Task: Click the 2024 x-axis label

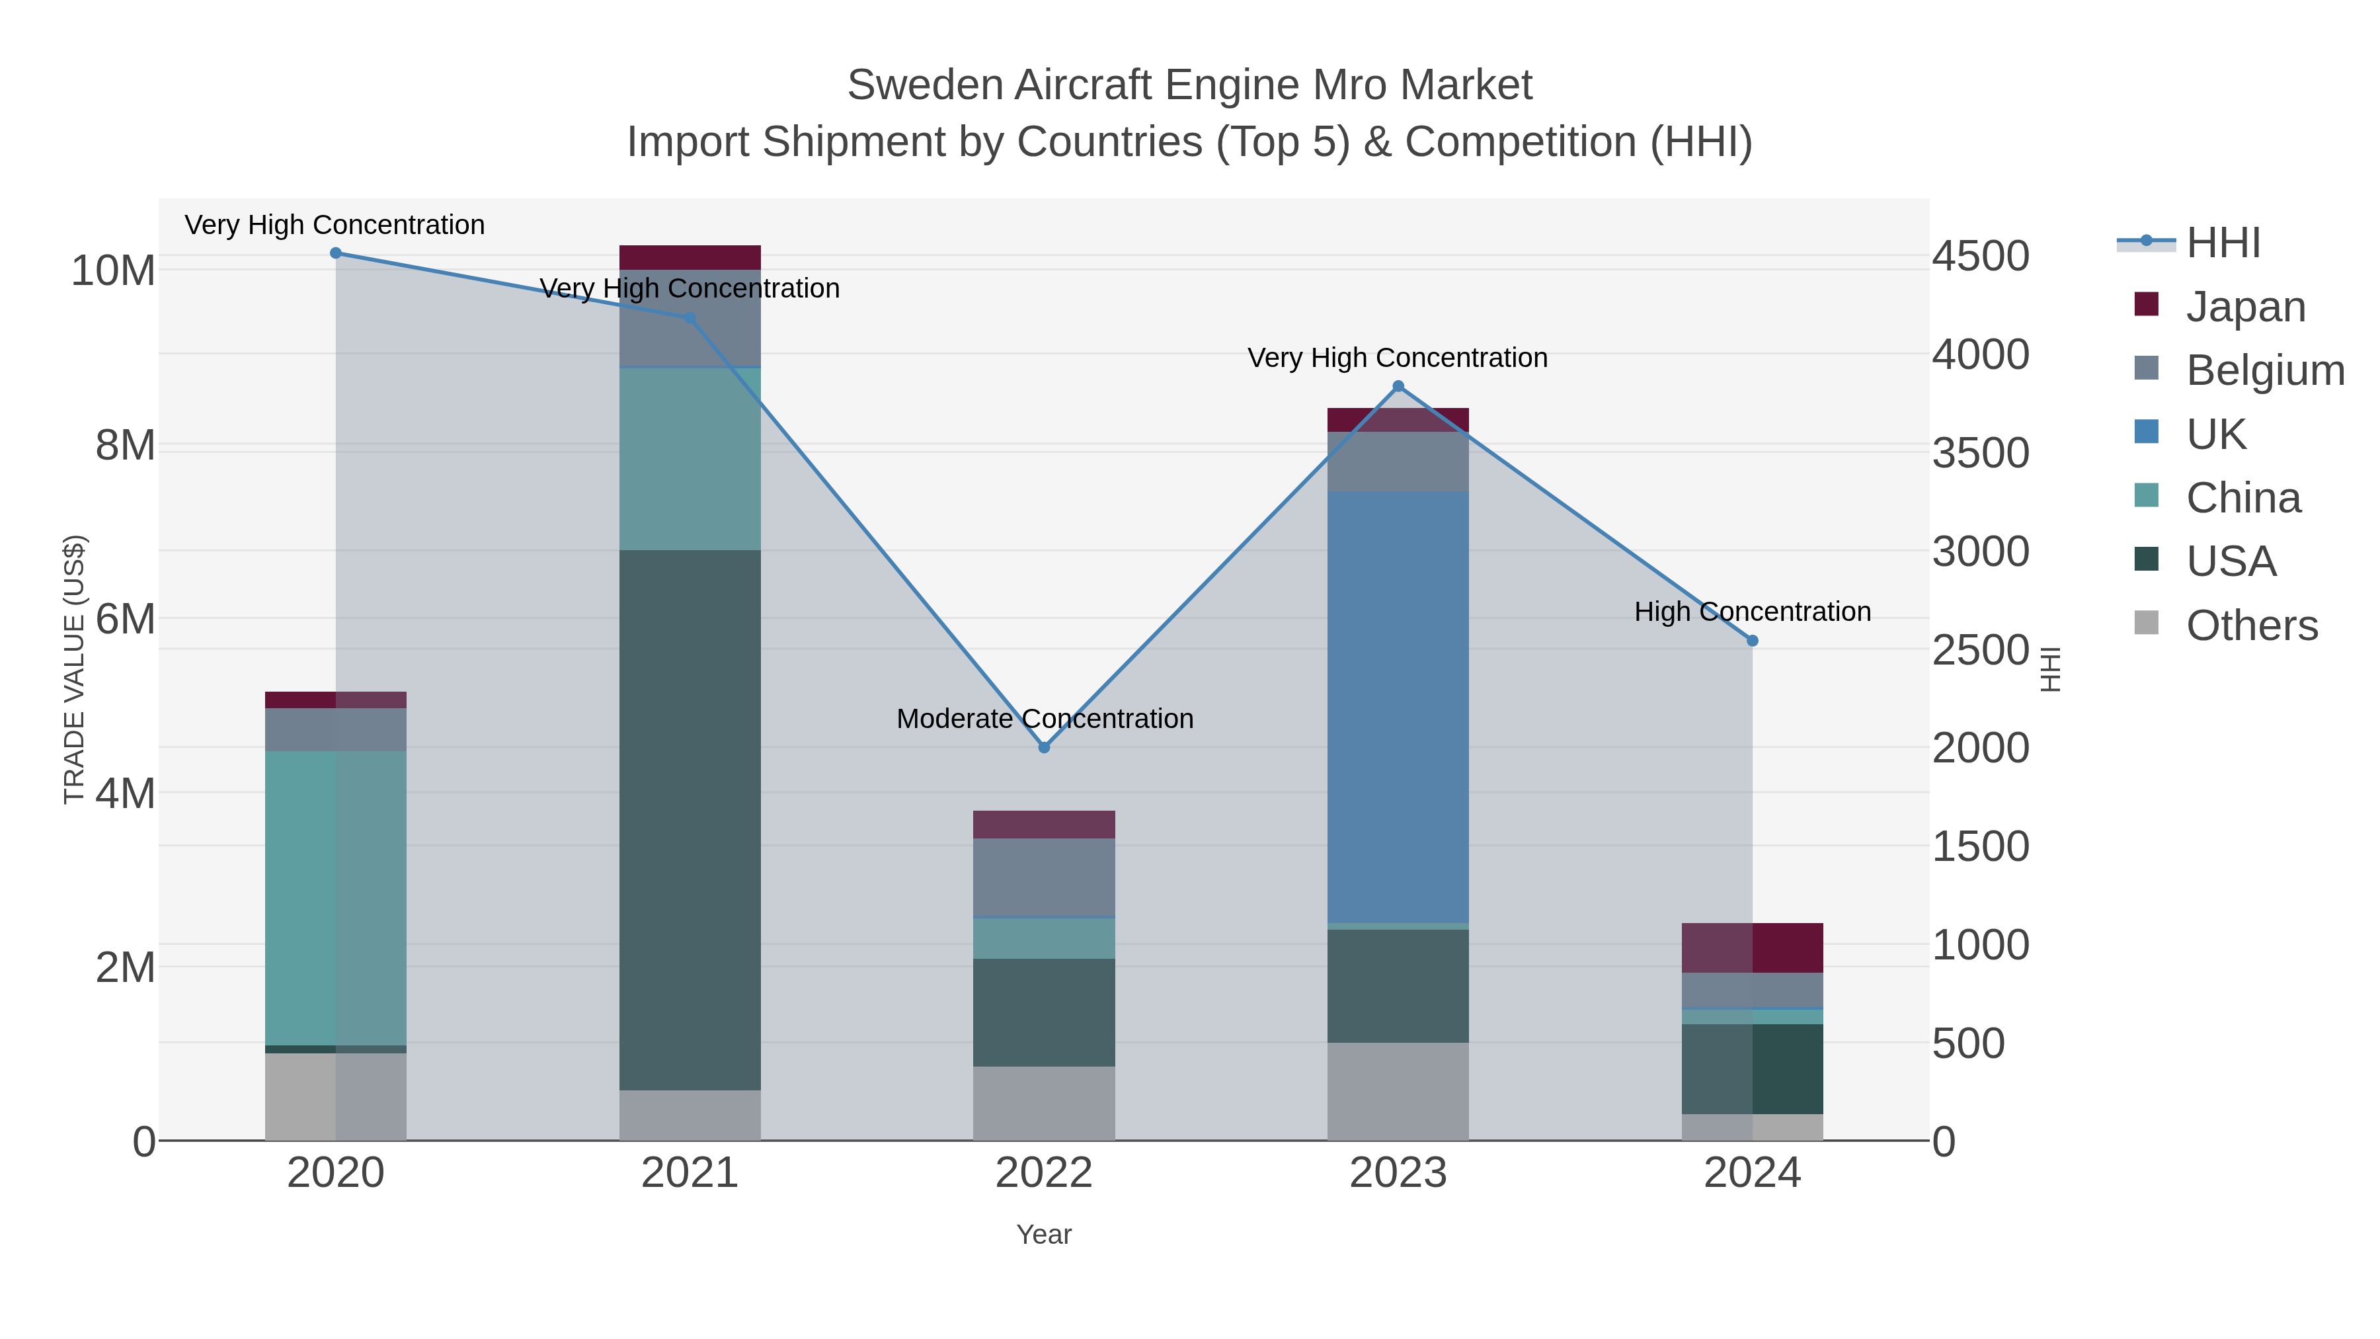Action: [x=1752, y=1174]
